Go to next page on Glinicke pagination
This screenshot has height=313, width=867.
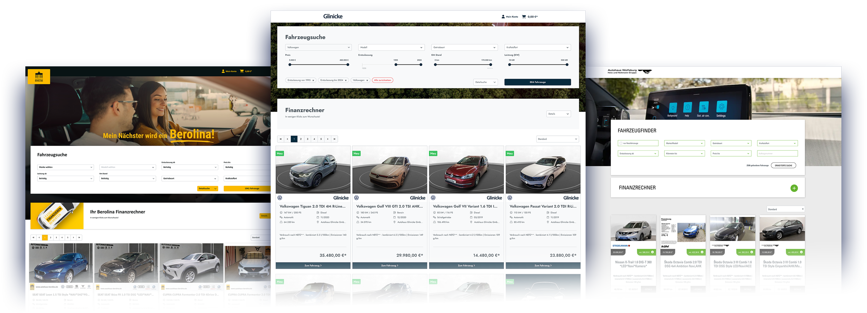pyautogui.click(x=328, y=139)
